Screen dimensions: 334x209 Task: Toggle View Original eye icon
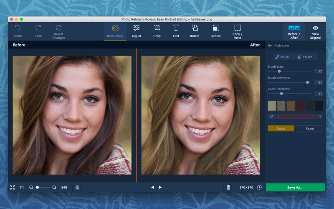coord(316,28)
